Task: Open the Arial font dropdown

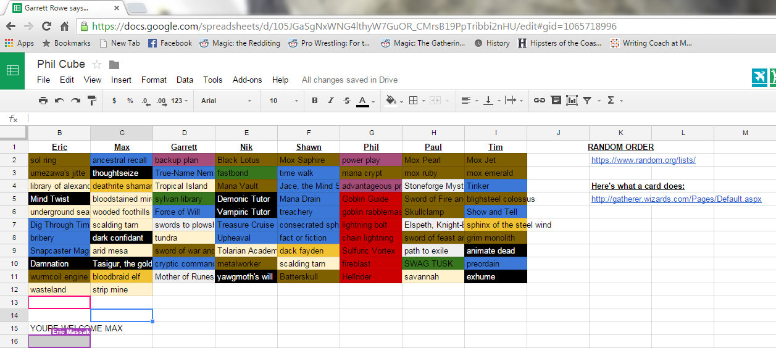Action: point(226,101)
